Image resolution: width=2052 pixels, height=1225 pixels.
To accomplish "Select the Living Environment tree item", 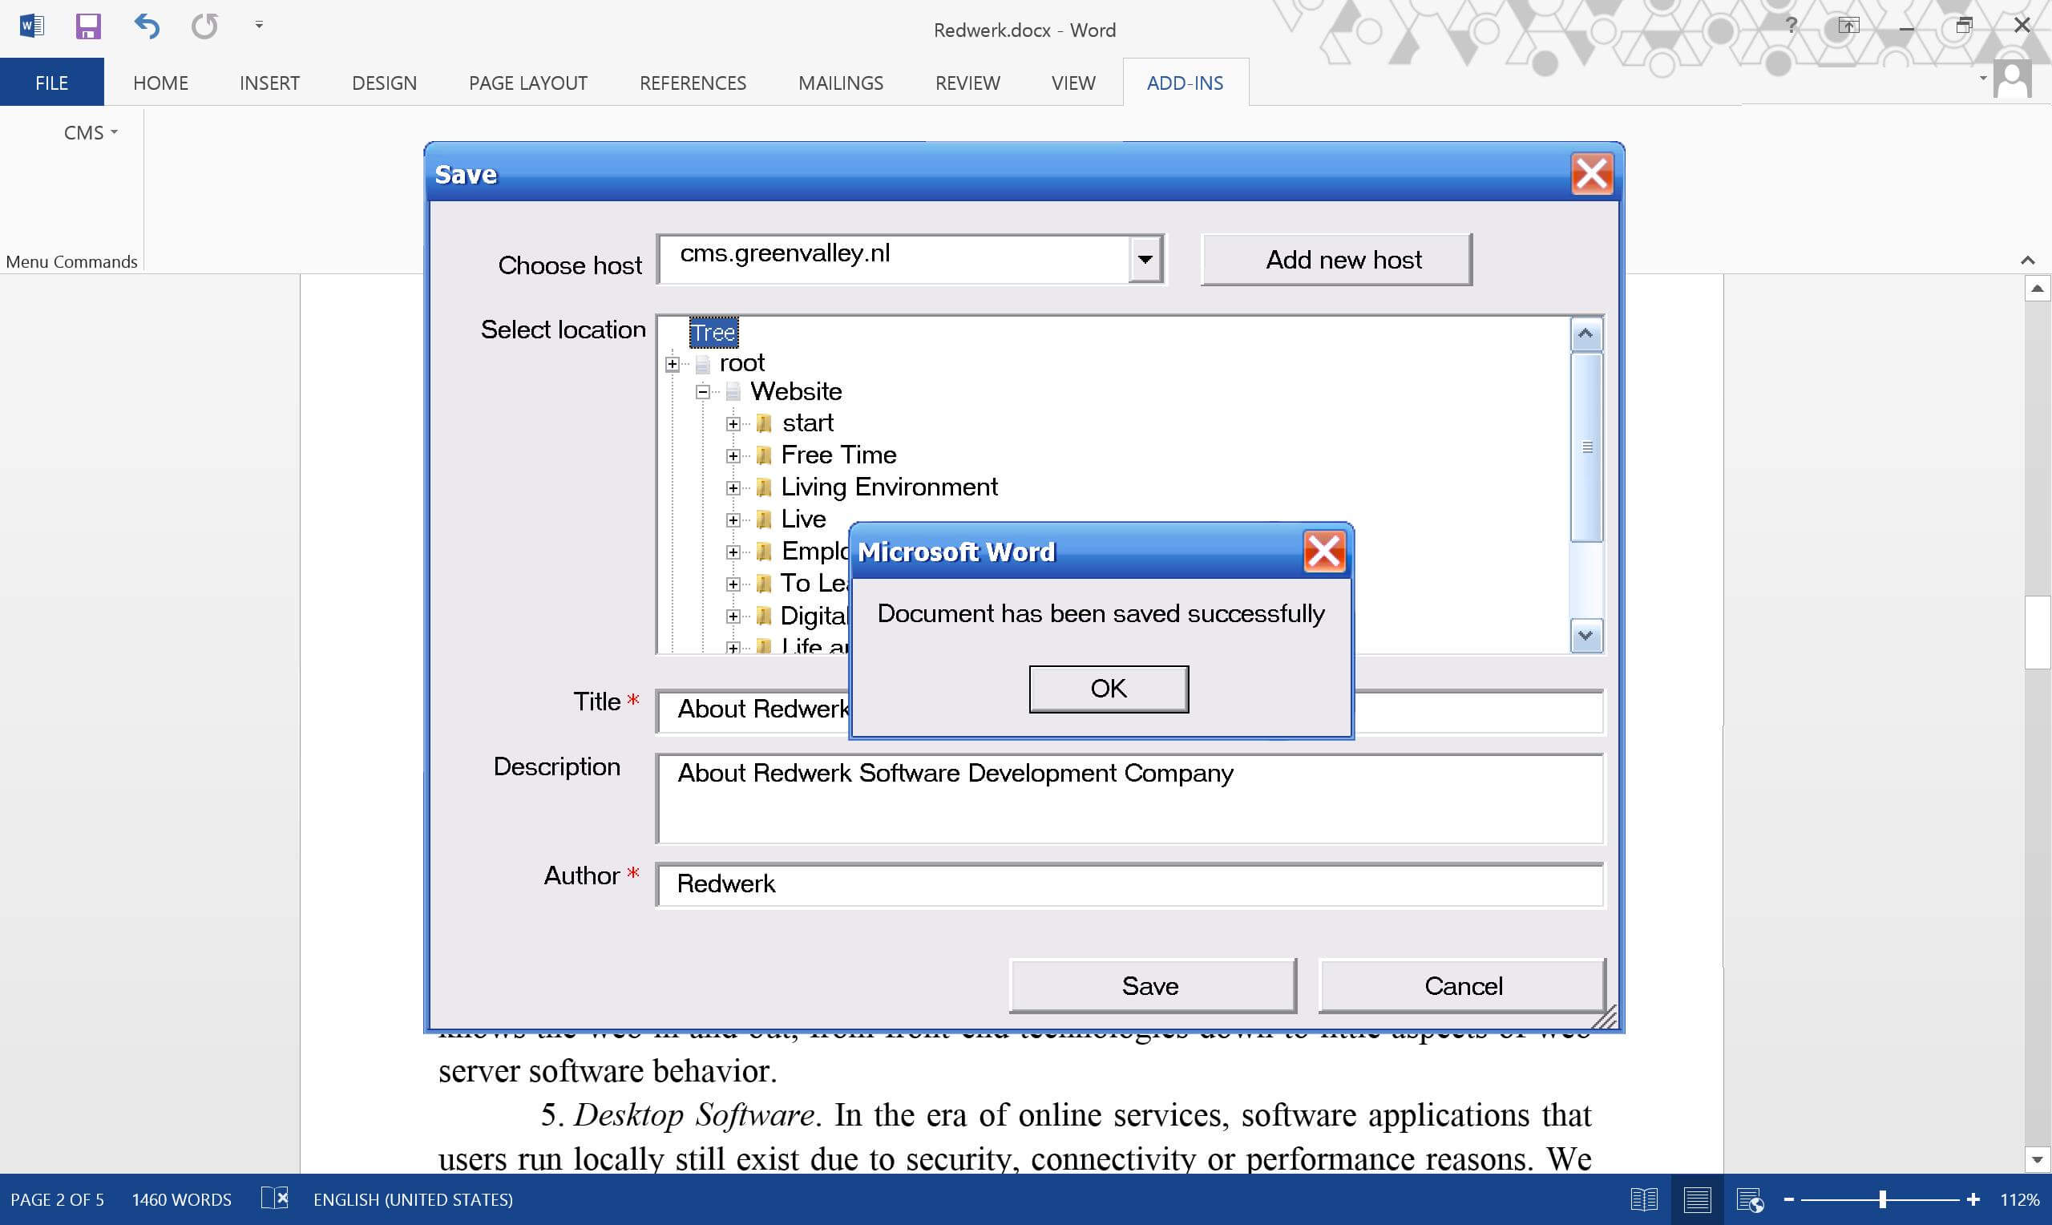I will (890, 487).
